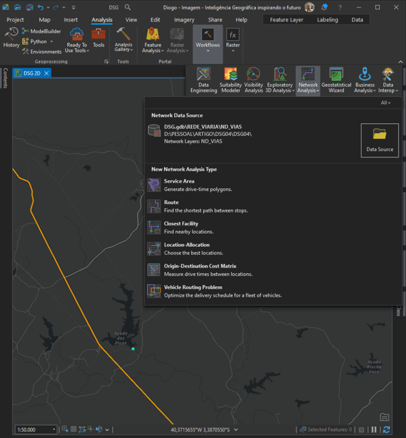Open the Suitability Modeler
406x438 pixels.
[230, 81]
